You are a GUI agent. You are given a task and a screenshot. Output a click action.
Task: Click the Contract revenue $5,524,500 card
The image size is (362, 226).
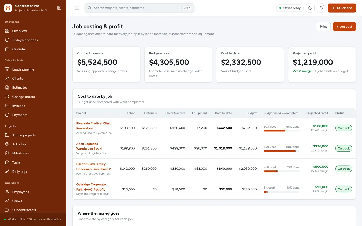106,65
